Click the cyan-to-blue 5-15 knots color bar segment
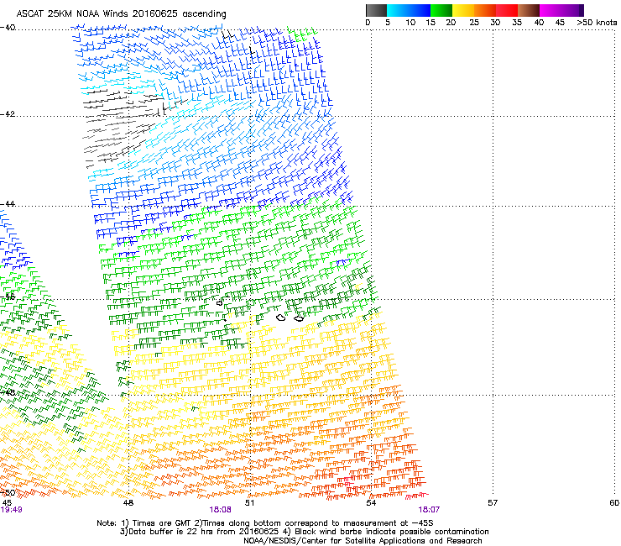The height and width of the screenshot is (546, 621). pyautogui.click(x=409, y=10)
